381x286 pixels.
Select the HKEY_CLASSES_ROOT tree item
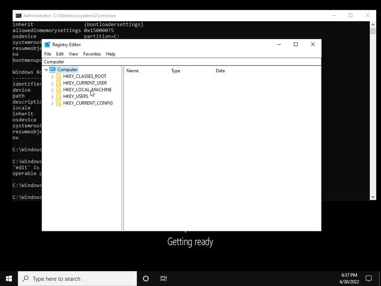[84, 76]
